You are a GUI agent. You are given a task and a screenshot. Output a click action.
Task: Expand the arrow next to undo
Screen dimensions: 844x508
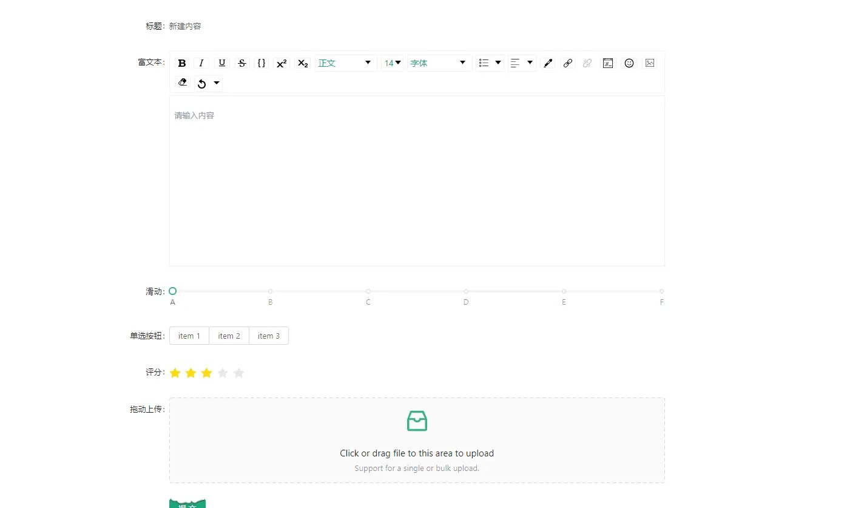pos(217,83)
